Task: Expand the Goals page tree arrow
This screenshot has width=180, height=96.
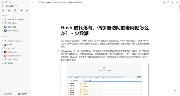Action: pyautogui.click(x=2, y=45)
